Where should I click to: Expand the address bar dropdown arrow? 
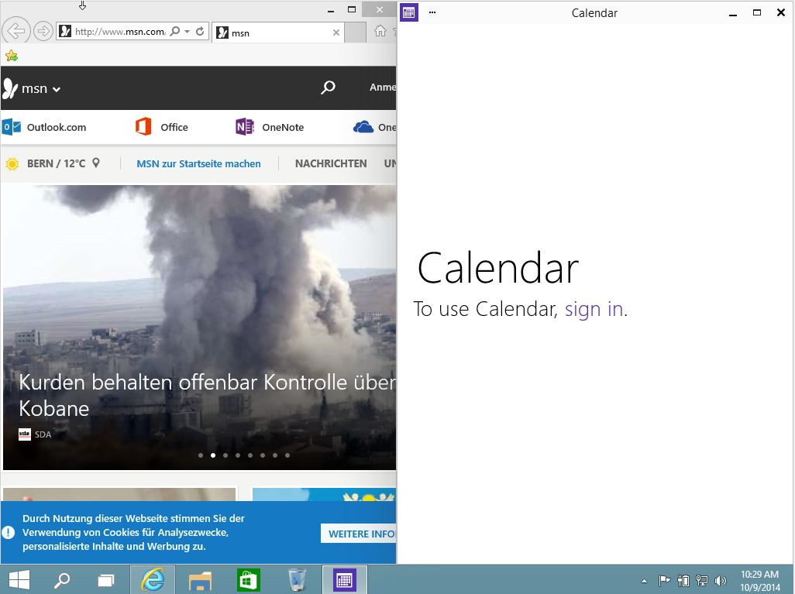(187, 32)
